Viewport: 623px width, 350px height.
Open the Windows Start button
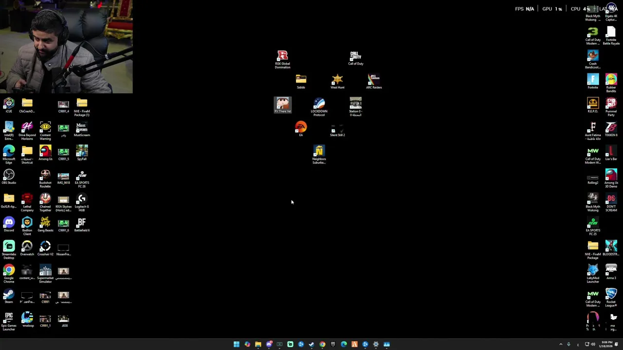(237, 344)
